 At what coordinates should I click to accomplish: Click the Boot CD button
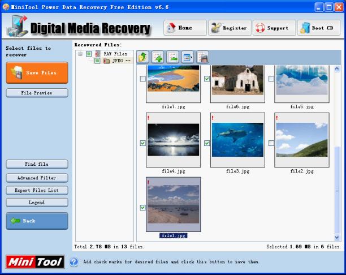319,28
